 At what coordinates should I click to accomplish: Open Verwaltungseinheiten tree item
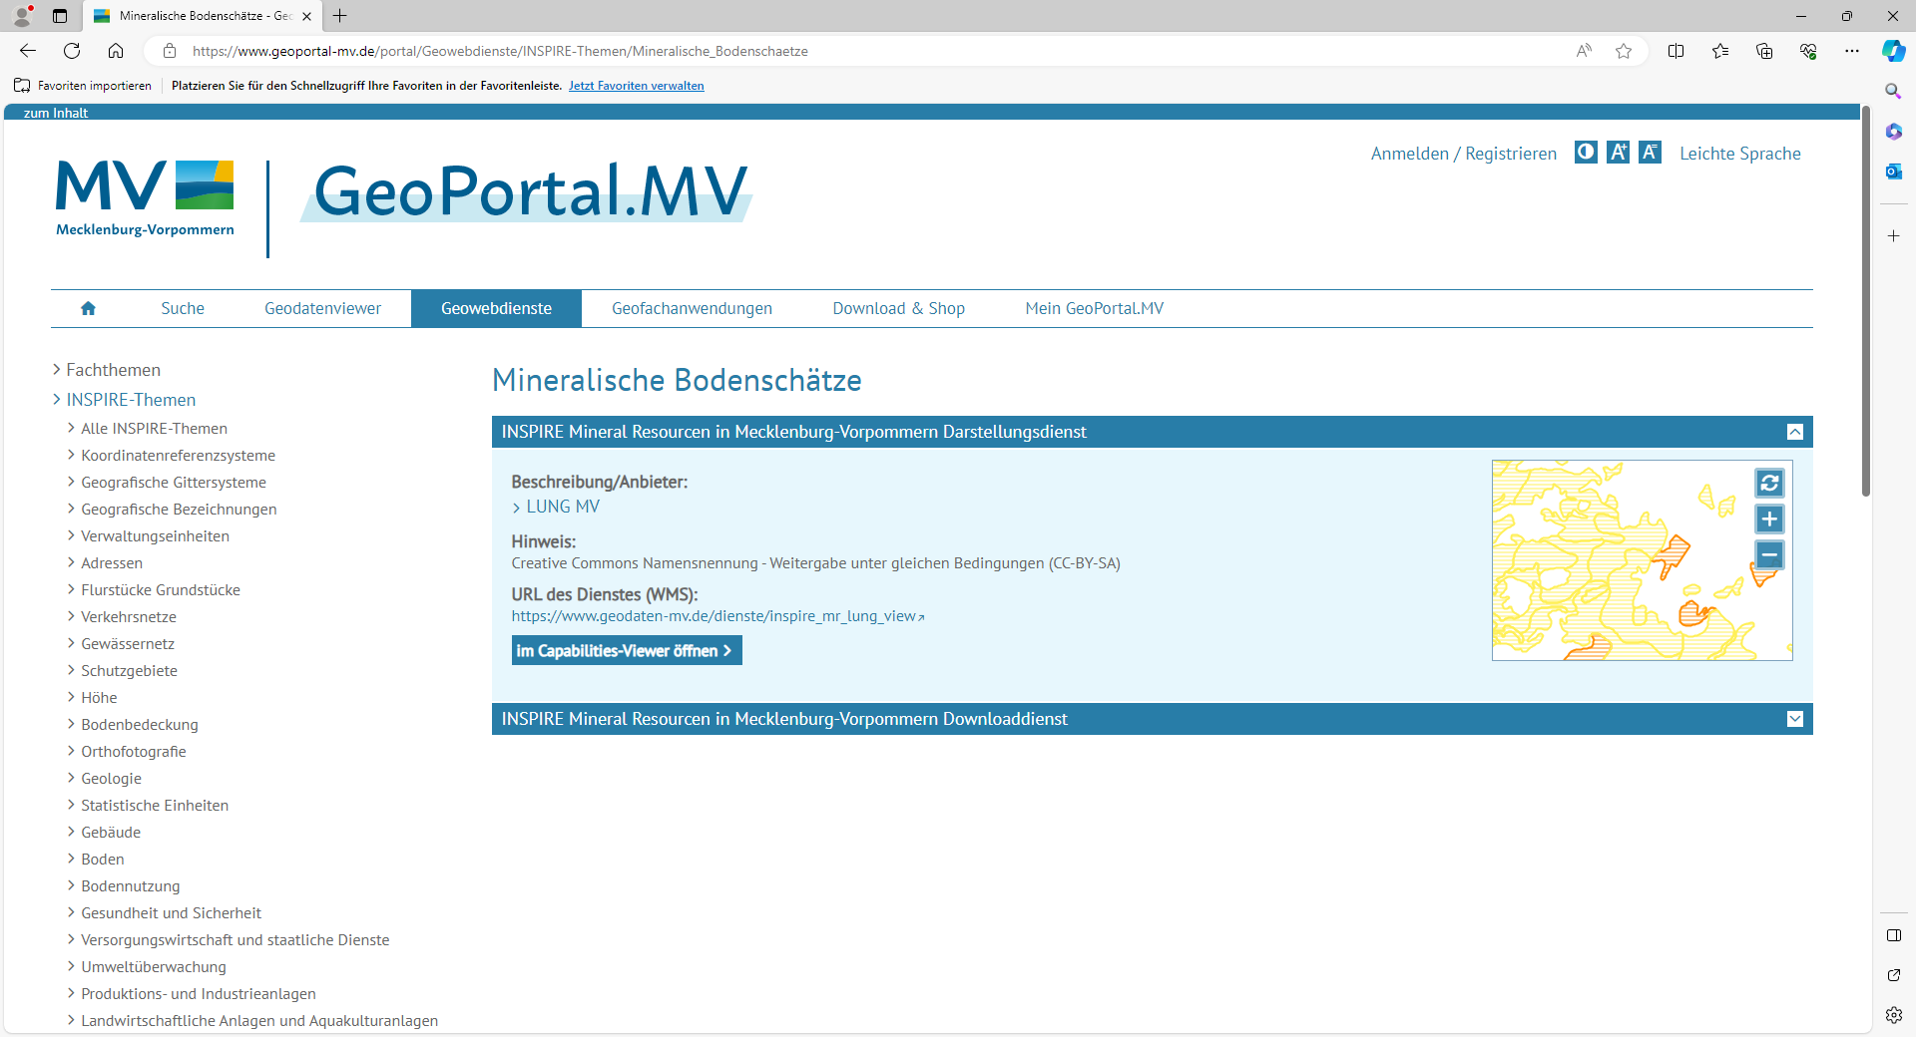[x=155, y=536]
